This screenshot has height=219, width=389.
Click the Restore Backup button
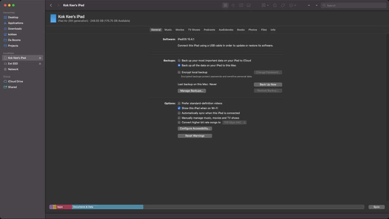tap(268, 90)
